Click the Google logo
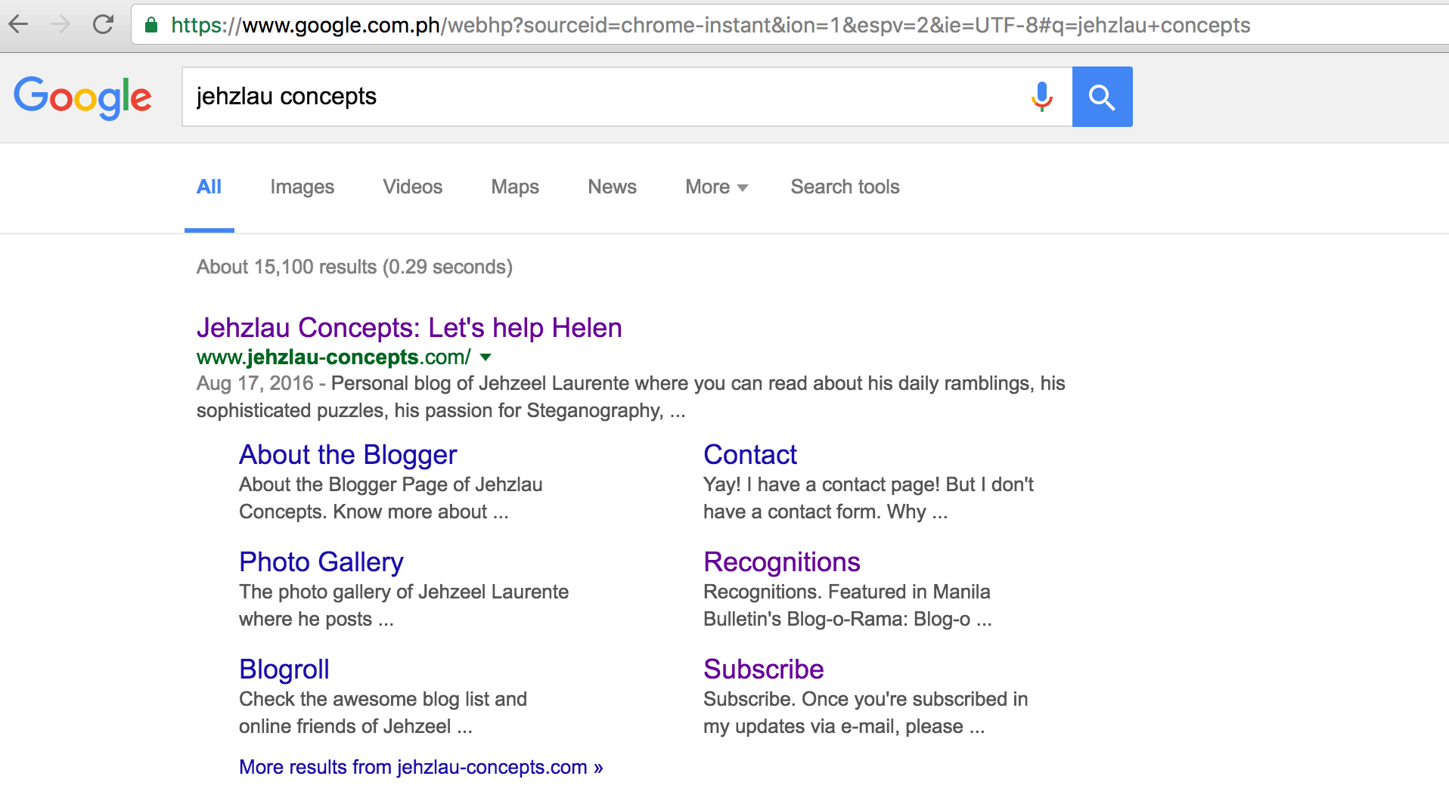This screenshot has width=1449, height=804. click(x=83, y=97)
